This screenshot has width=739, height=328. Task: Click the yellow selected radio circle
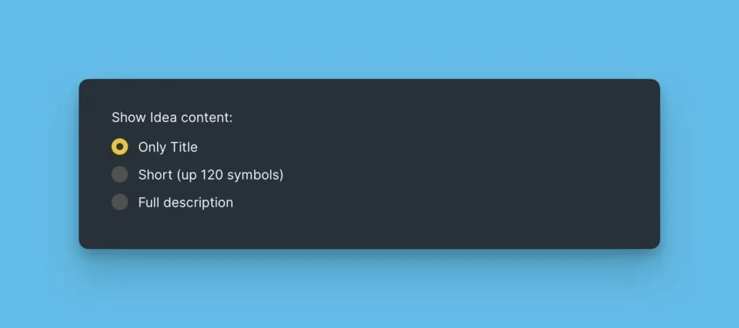click(120, 147)
